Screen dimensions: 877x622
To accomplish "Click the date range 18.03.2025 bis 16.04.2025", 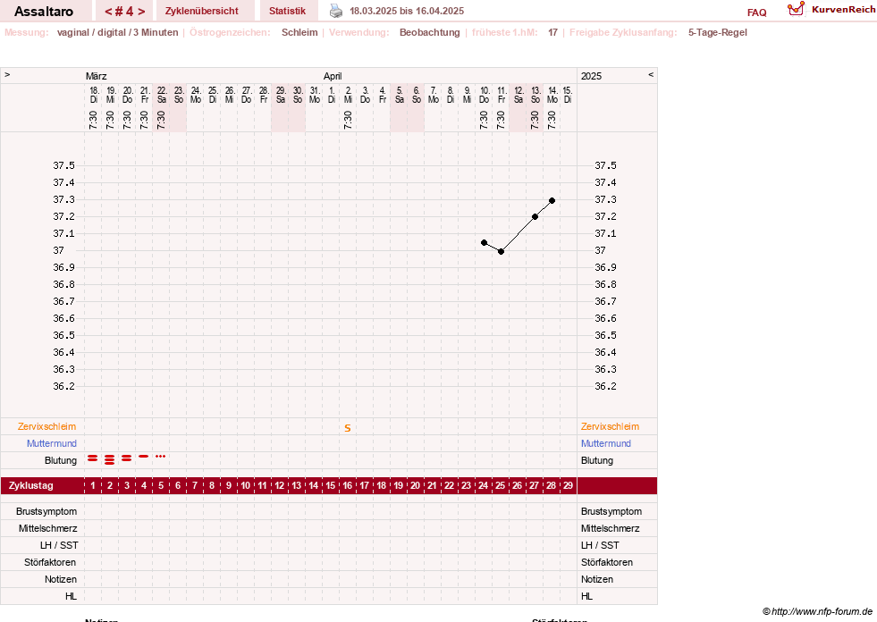I will [407, 11].
